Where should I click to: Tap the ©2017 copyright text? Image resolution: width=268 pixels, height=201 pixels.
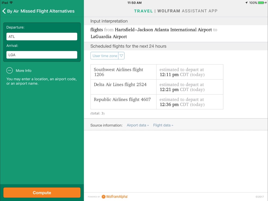pyautogui.click(x=260, y=197)
